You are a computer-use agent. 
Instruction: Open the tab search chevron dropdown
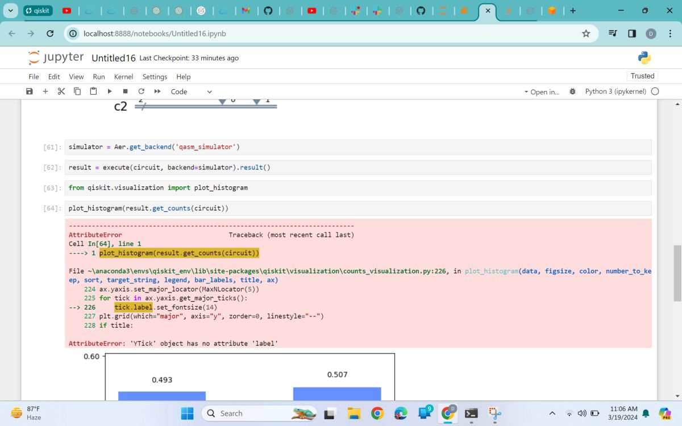10,11
